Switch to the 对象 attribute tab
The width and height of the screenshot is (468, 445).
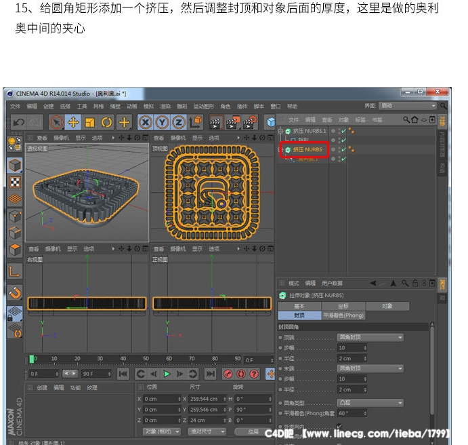click(387, 306)
